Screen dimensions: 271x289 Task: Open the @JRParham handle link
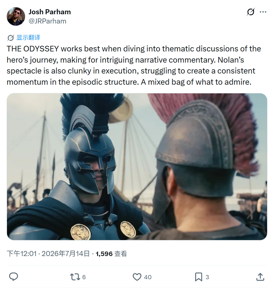[47, 21]
